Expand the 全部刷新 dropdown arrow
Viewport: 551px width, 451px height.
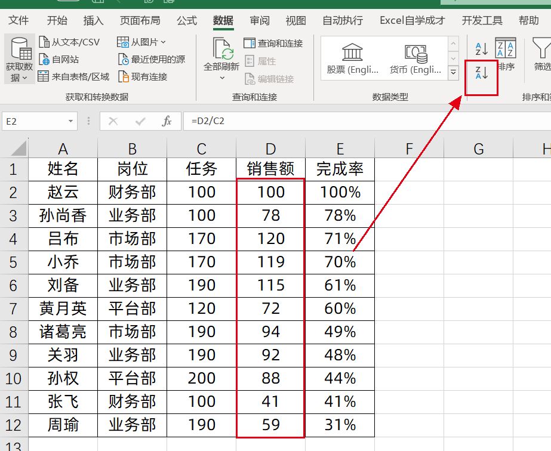(221, 78)
